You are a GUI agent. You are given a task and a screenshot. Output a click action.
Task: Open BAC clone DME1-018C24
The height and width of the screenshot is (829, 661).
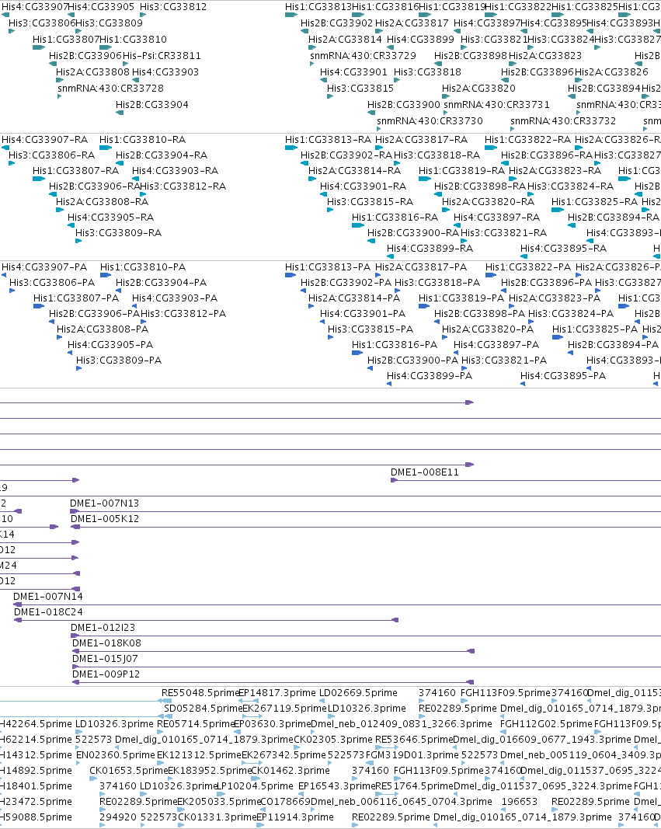48,612
